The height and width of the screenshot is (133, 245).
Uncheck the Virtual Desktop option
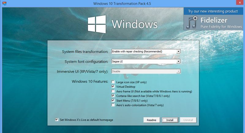click(113, 86)
